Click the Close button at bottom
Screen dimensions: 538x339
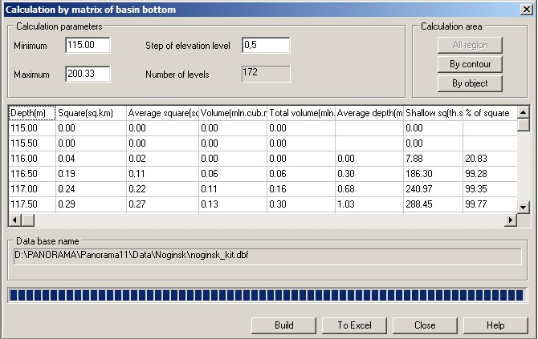[x=424, y=325]
